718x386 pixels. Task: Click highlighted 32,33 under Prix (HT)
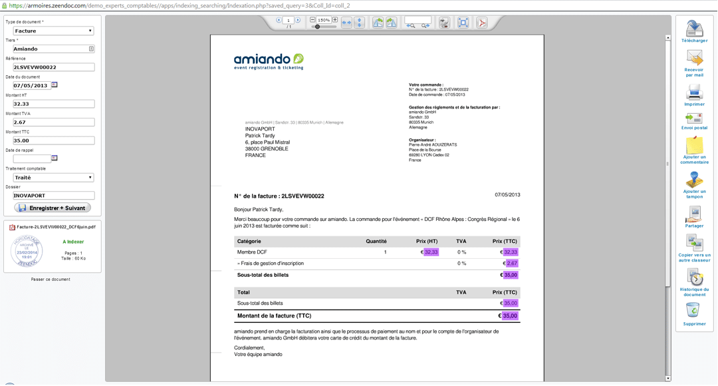[431, 252]
